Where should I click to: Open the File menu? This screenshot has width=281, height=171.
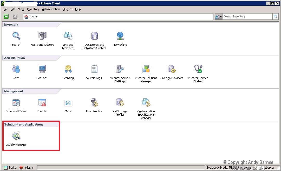pos(6,9)
